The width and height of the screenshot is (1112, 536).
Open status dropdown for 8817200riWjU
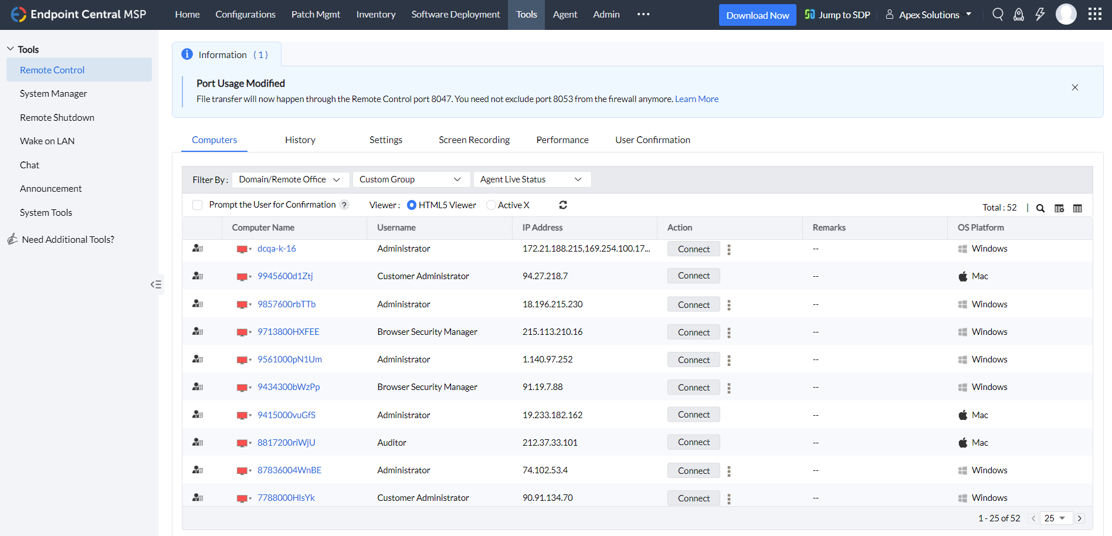[250, 443]
